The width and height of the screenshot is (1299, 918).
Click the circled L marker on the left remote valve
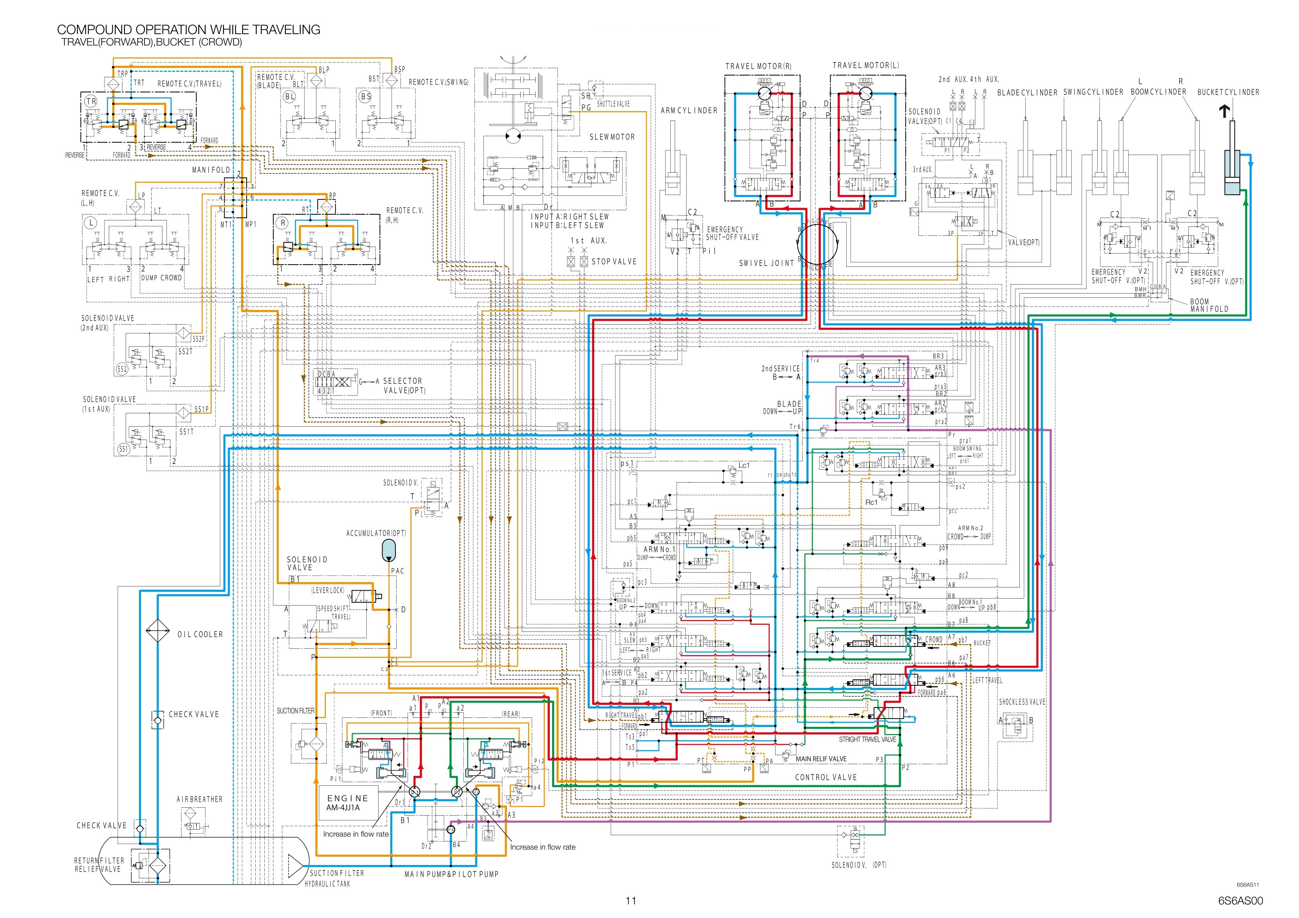pyautogui.click(x=90, y=223)
